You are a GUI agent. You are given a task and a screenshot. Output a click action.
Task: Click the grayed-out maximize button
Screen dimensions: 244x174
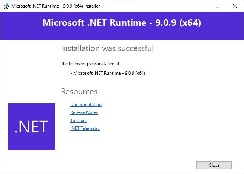coord(218,6)
